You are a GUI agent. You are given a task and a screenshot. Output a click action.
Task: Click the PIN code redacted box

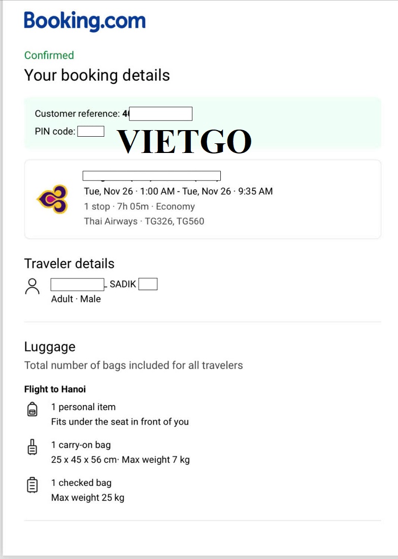pyautogui.click(x=91, y=132)
